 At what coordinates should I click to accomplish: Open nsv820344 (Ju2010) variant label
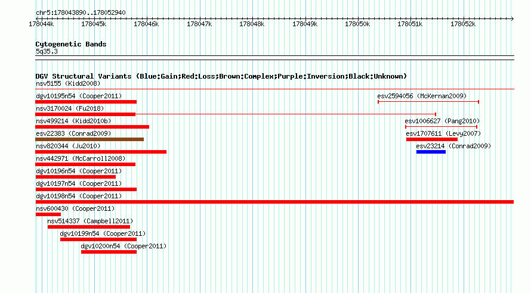[x=68, y=146]
